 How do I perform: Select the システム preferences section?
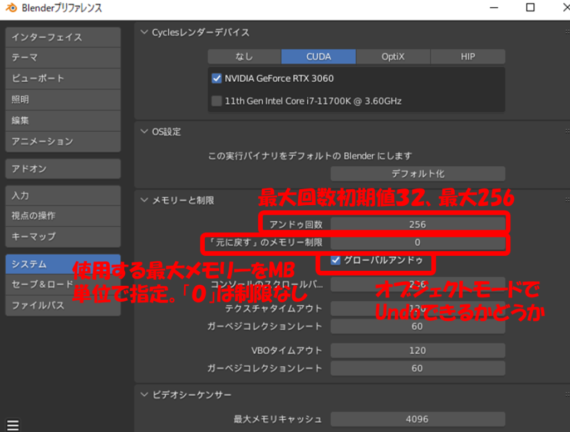[63, 264]
